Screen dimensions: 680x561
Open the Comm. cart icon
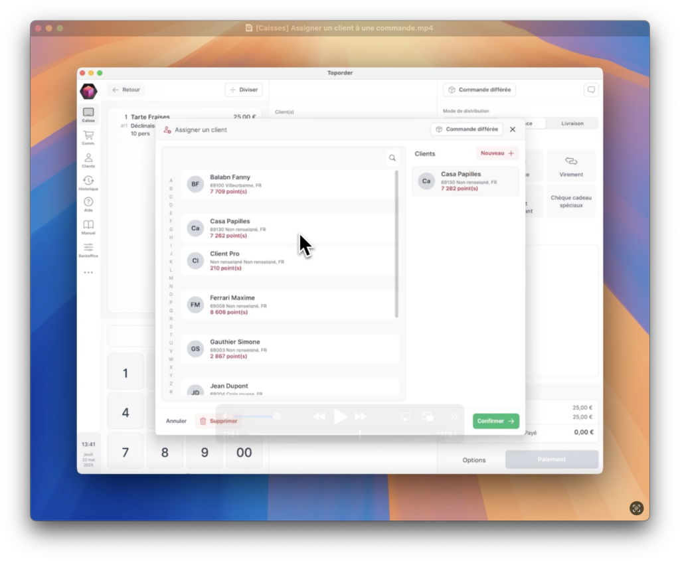pyautogui.click(x=88, y=137)
